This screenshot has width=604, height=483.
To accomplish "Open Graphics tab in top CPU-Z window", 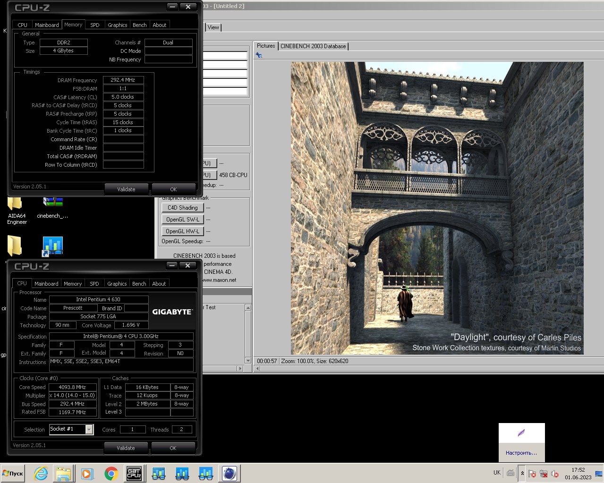I will click(x=118, y=25).
